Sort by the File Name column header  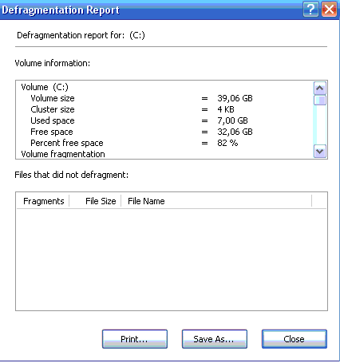(216, 201)
